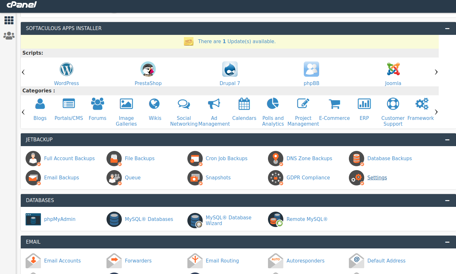The height and width of the screenshot is (274, 456).
Task: Open the Framework gears icon
Action: pos(422,104)
